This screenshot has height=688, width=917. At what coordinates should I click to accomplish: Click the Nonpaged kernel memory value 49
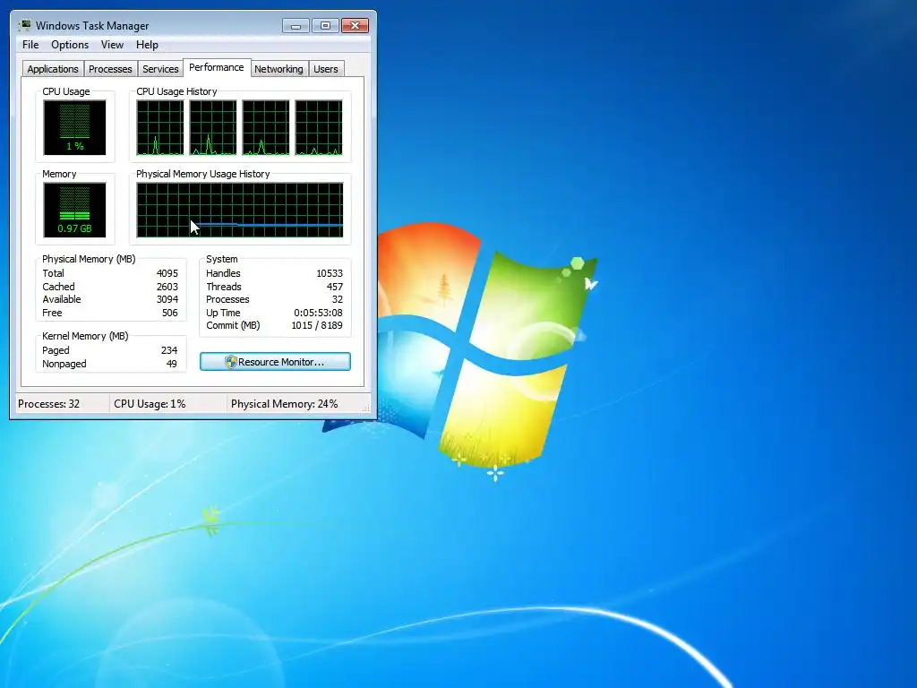pyautogui.click(x=171, y=364)
